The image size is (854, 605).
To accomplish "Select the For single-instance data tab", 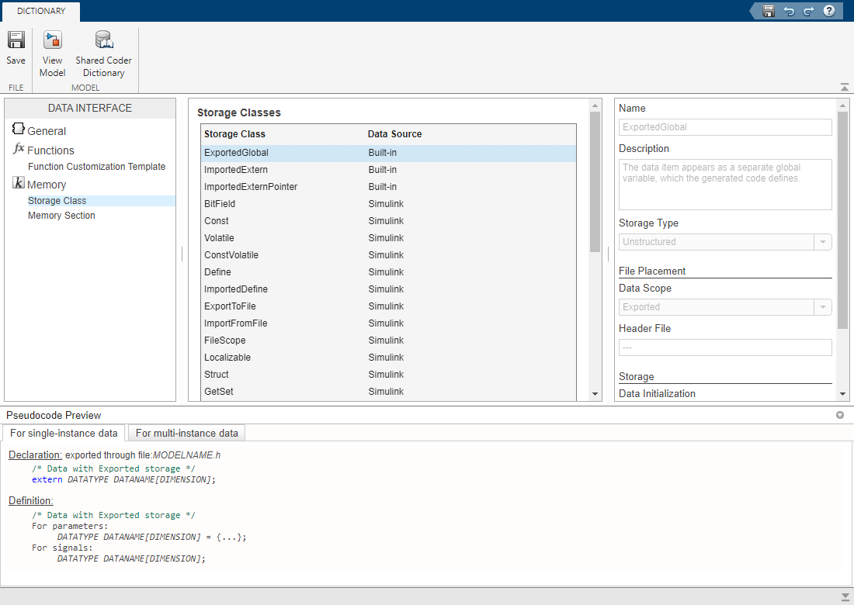I will 64,433.
